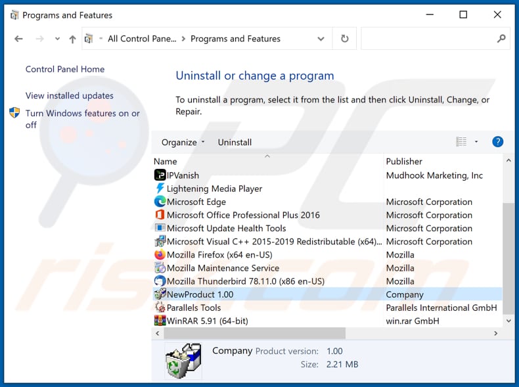Click Parallels International GmbH publisher cell
519x387 pixels.
(441, 307)
